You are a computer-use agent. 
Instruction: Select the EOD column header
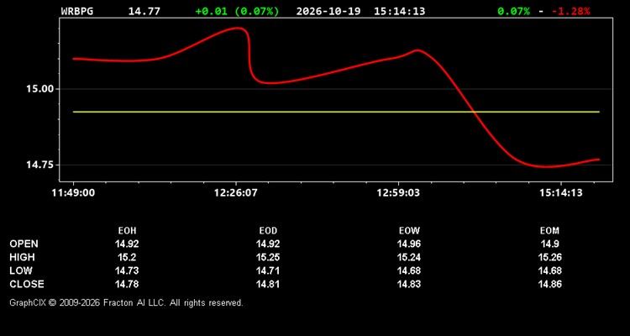click(268, 231)
